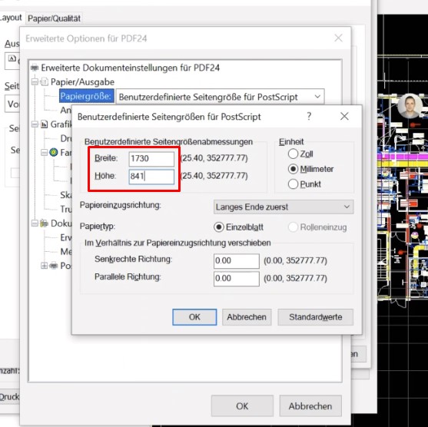Click the Grafik chart icon in tree
This screenshot has width=428, height=427.
tap(45, 124)
